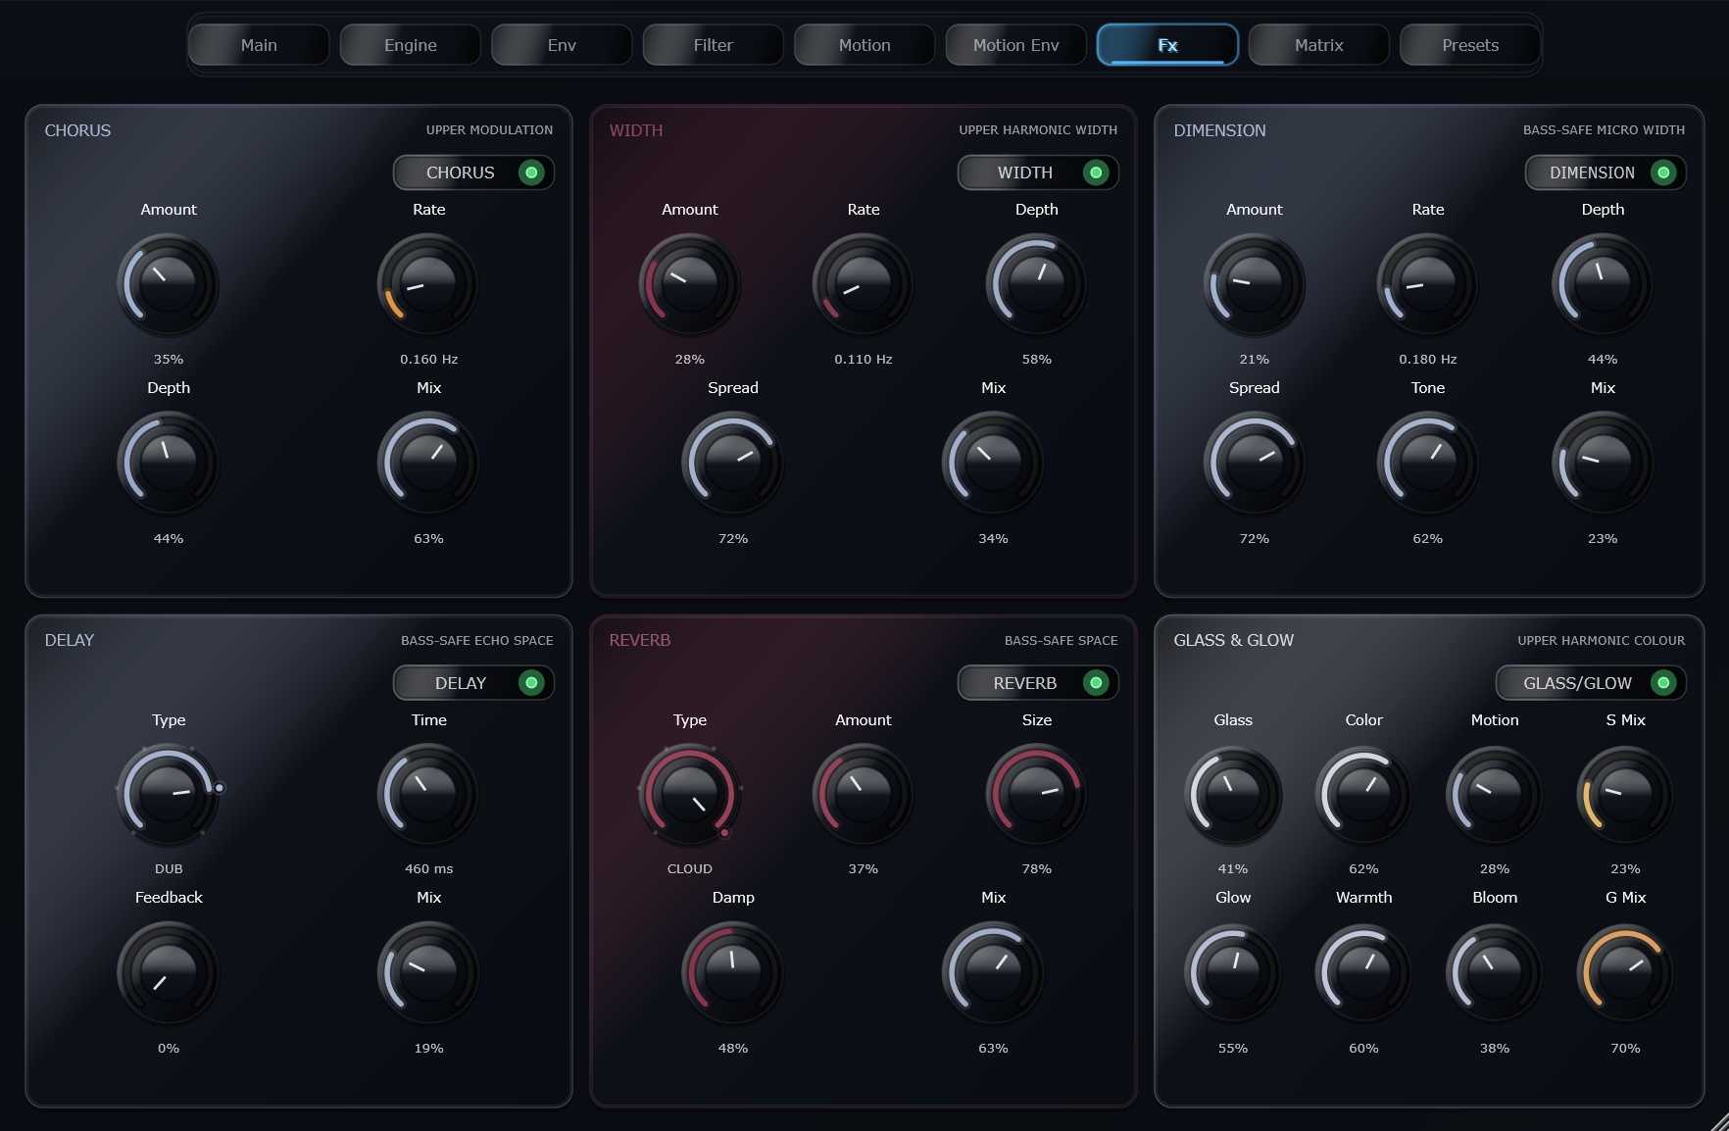The image size is (1729, 1131).
Task: Click the Color knob at 62%
Action: coord(1363,794)
